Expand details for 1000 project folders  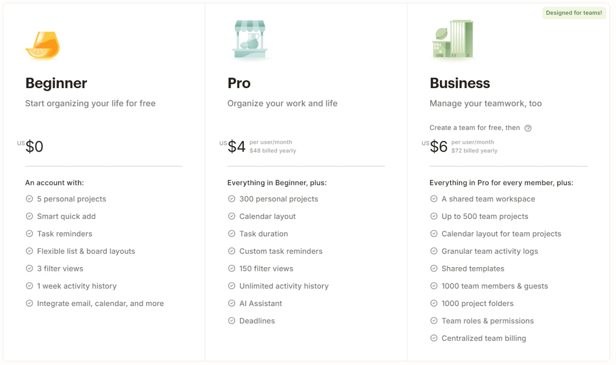(x=477, y=303)
